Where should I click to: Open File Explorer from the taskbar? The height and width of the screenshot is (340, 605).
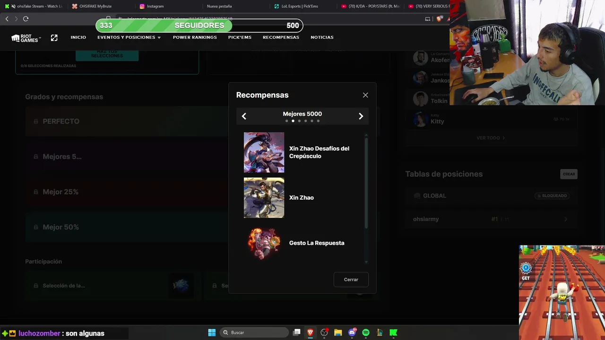(x=338, y=332)
